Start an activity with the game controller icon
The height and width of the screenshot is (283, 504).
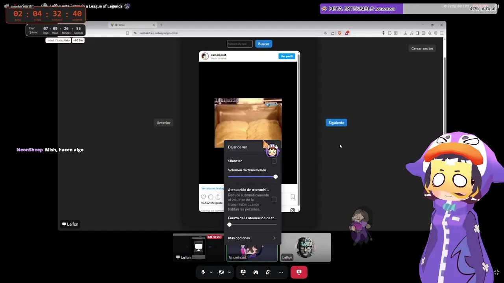[x=256, y=272]
